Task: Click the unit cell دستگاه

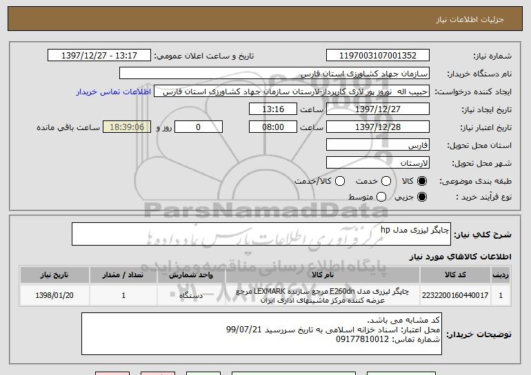Action: pyautogui.click(x=191, y=295)
